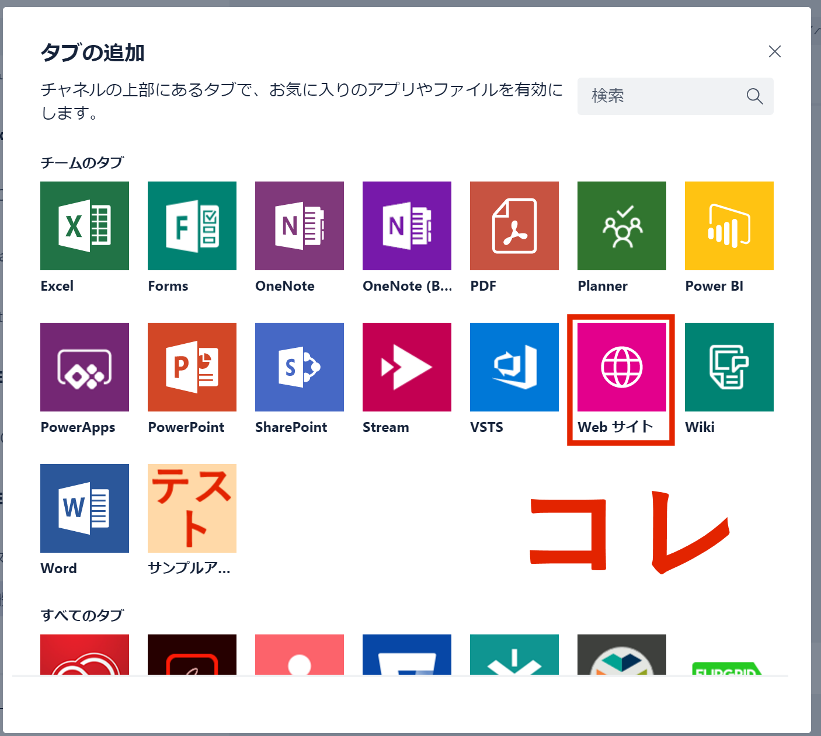Click the Planner label text
The image size is (821, 736).
point(603,286)
